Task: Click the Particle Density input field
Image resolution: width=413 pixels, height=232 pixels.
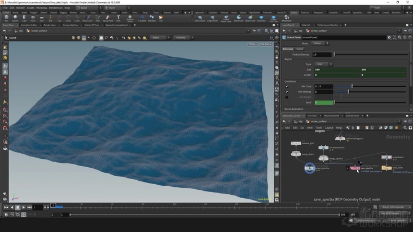Action: [323, 54]
